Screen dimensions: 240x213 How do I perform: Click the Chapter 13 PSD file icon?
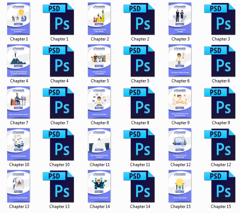pos(58,187)
